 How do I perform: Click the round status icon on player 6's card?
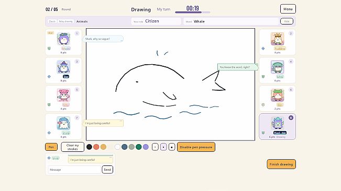point(263,104)
